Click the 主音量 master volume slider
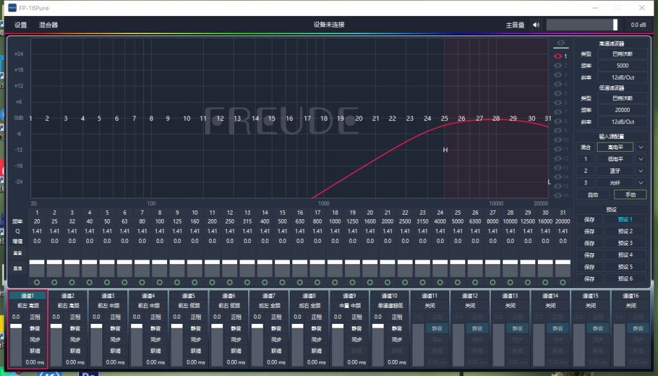This screenshot has height=376, width=658. coord(582,25)
